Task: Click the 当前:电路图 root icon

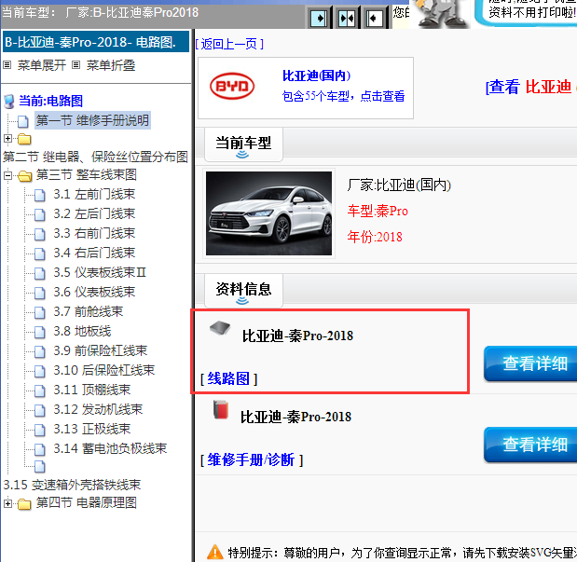Action: [x=9, y=101]
